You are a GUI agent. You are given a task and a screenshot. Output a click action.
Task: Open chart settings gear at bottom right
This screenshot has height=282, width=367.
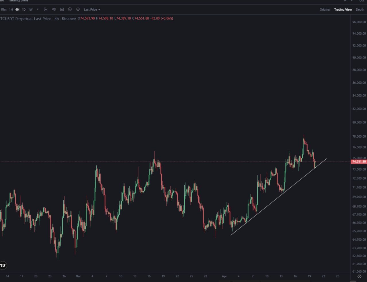click(x=359, y=276)
